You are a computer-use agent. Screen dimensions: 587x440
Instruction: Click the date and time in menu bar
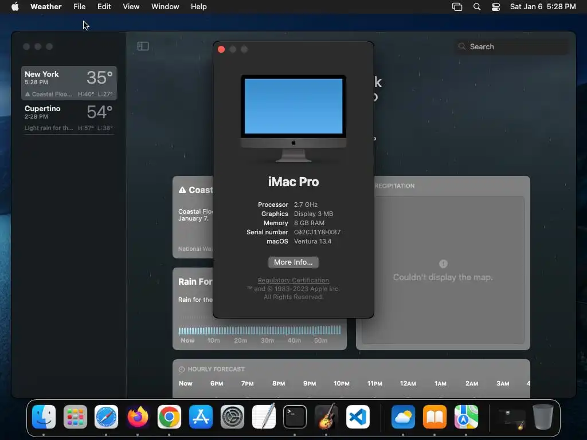(543, 7)
